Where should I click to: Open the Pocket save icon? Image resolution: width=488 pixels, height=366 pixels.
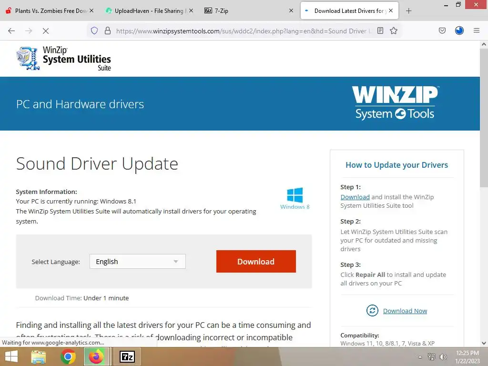[442, 30]
